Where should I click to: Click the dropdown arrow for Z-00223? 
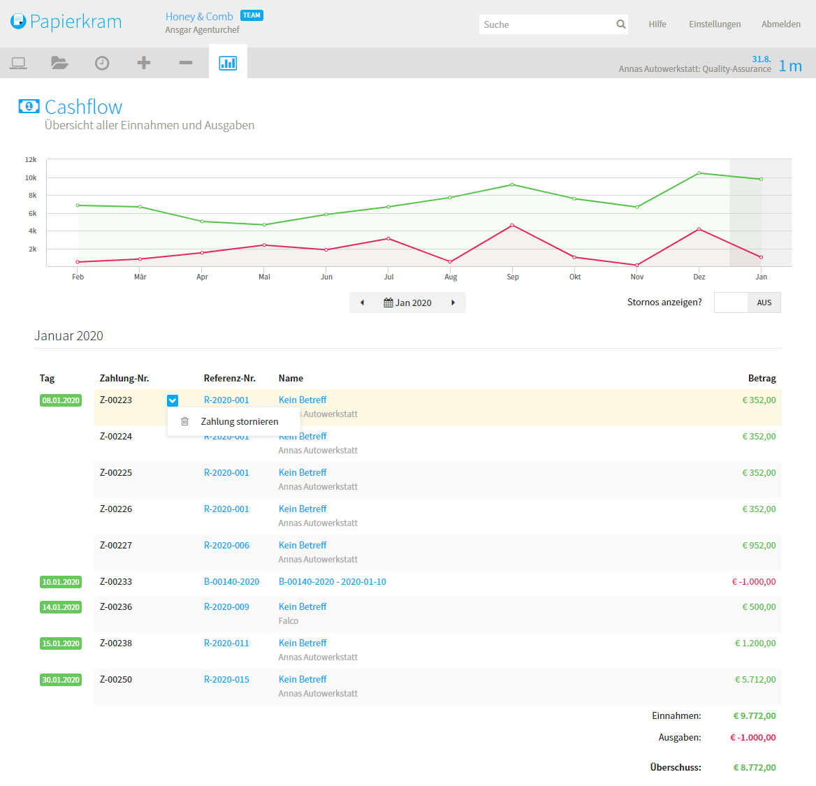(x=173, y=400)
